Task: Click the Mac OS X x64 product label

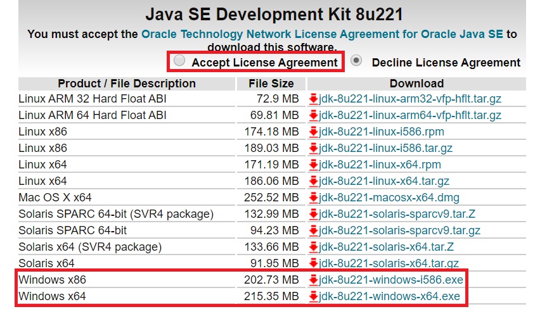Action: (x=55, y=198)
